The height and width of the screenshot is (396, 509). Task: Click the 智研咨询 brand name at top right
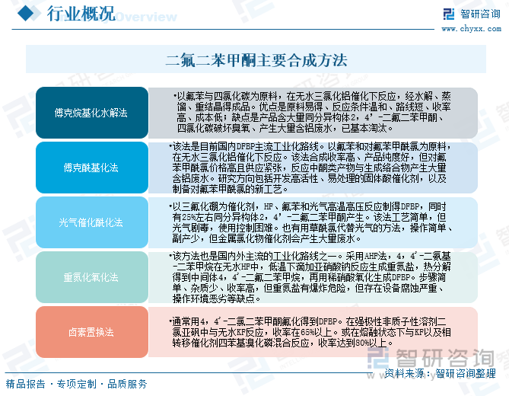[x=480, y=14]
